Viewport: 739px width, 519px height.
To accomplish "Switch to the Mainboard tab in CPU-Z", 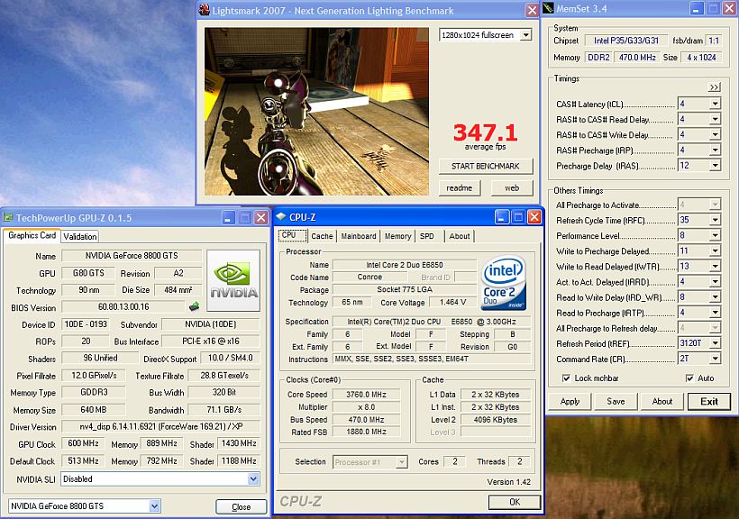I will [x=359, y=236].
